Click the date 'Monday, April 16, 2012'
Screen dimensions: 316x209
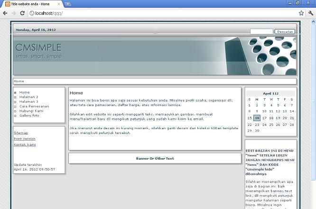36,29
